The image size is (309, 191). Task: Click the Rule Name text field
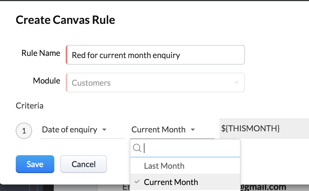click(155, 55)
